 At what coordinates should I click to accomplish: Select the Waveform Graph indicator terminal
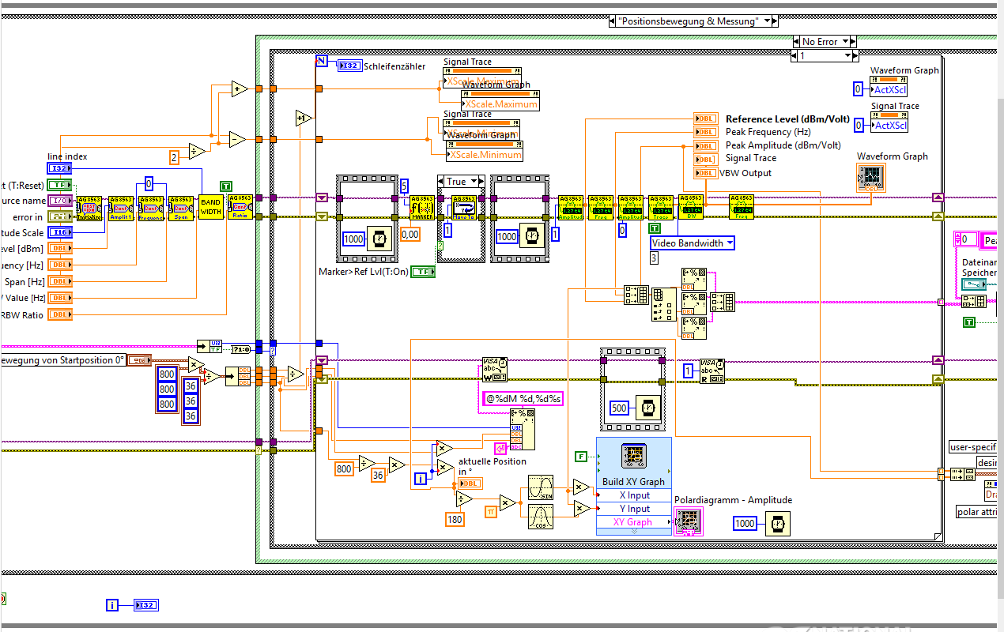click(871, 178)
